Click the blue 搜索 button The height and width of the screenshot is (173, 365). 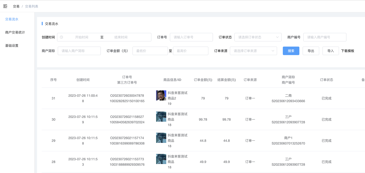click(x=291, y=51)
